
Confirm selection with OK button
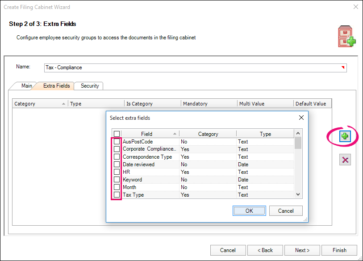point(249,210)
